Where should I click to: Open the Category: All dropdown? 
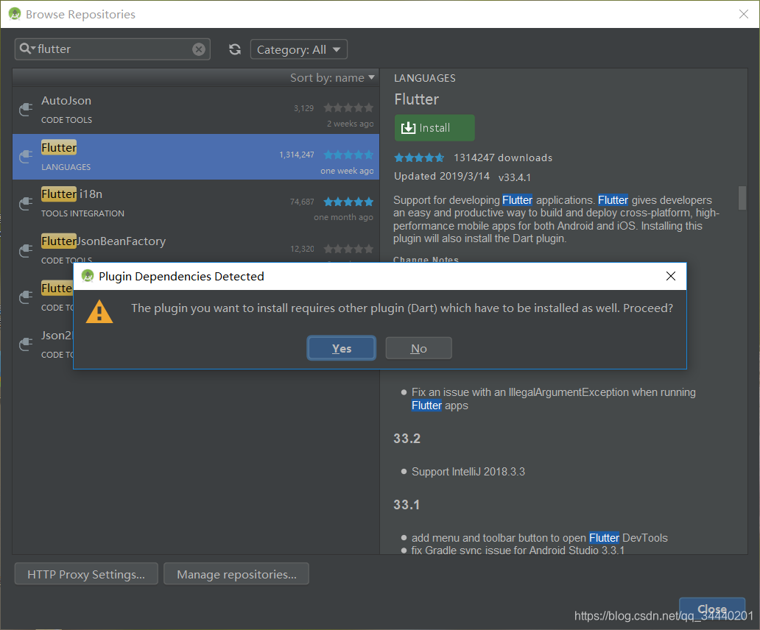[298, 49]
